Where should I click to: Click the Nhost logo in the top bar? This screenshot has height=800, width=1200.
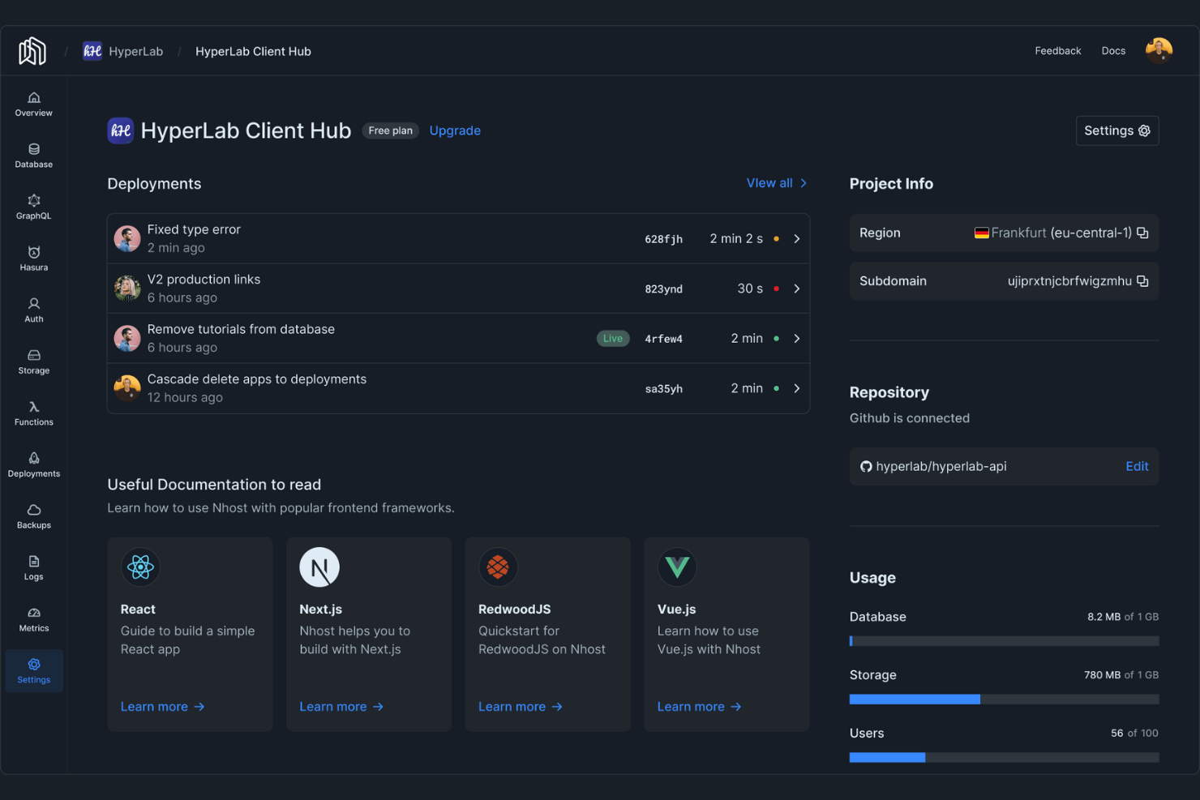coord(32,50)
